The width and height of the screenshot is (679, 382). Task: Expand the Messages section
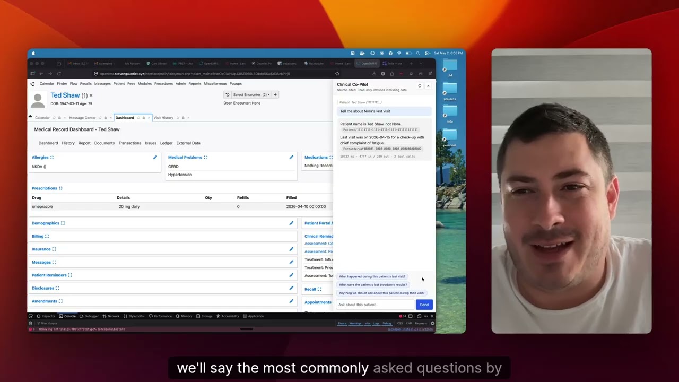54,262
